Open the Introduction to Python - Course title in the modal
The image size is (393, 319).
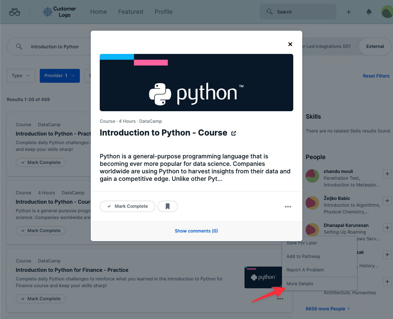(x=163, y=133)
